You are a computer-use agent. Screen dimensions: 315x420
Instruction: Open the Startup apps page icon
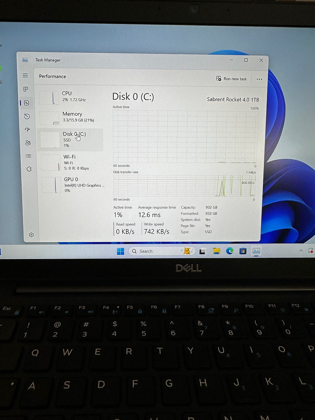point(27,130)
